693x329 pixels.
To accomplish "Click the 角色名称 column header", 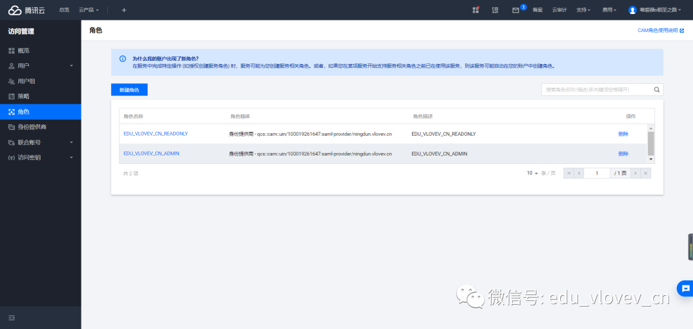I will pos(133,116).
